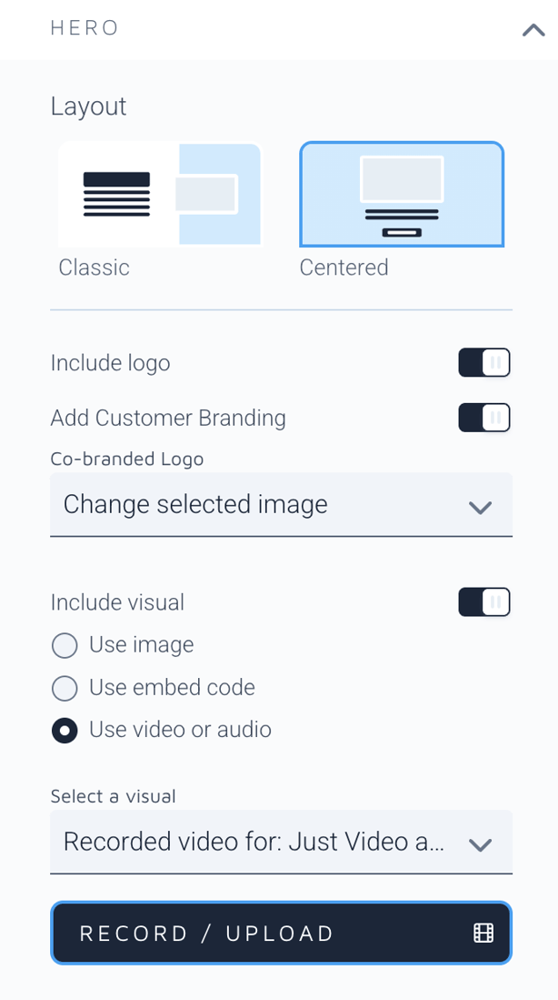558x1000 pixels.
Task: Open the Change selected image dropdown
Action: pos(281,505)
